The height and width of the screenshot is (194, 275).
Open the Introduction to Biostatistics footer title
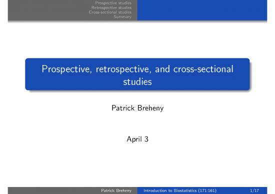[x=180, y=190]
